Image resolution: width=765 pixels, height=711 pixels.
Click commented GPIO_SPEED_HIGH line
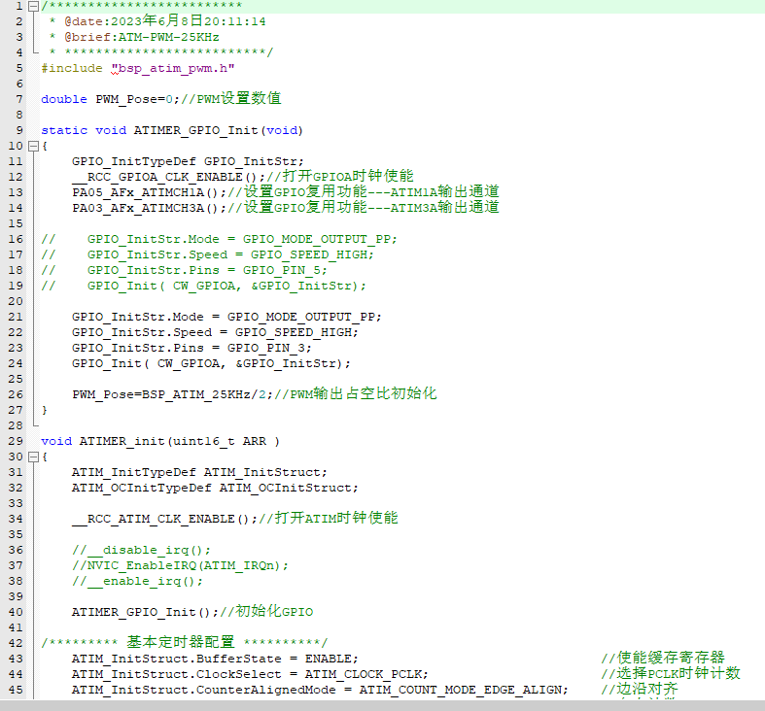(x=207, y=254)
